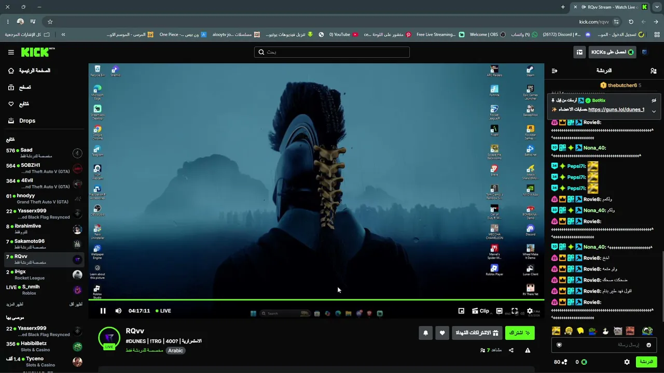Open the guns.lol/dunes_1 link in chat
Image resolution: width=664 pixels, height=373 pixels.
616,110
